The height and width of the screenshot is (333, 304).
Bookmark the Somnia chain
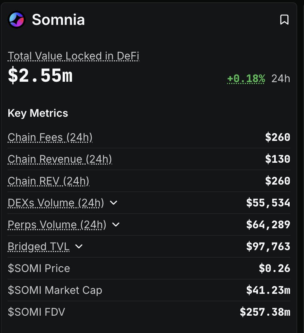click(284, 20)
